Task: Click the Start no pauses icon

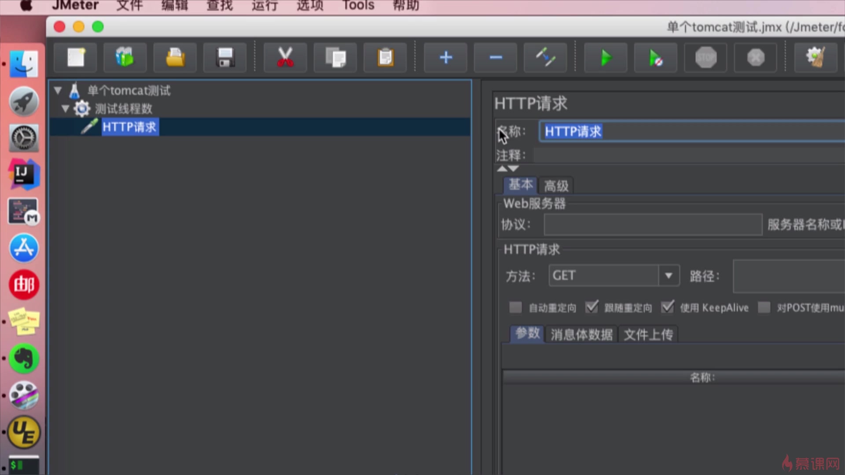Action: click(x=656, y=58)
